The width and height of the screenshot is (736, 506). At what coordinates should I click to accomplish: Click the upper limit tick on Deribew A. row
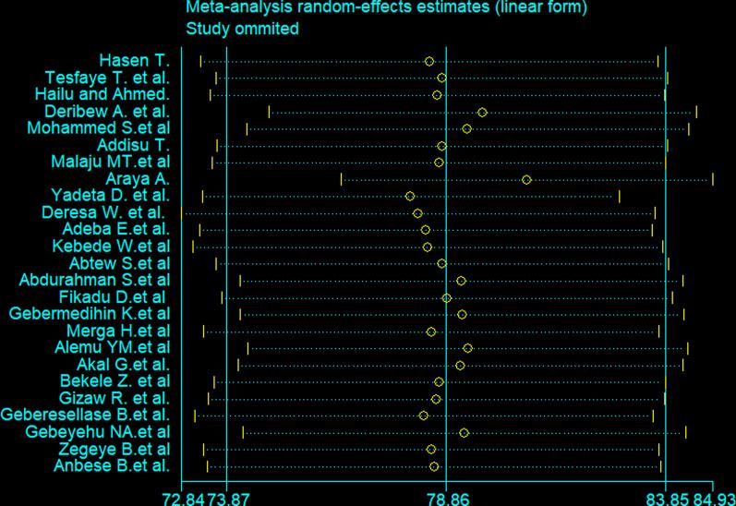pos(696,112)
